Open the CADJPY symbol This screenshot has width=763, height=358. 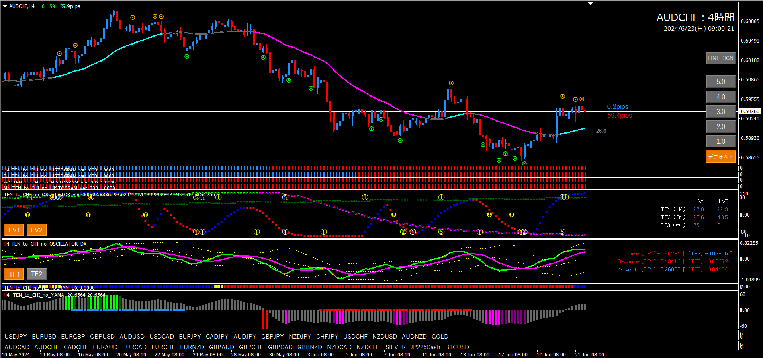(x=217, y=337)
